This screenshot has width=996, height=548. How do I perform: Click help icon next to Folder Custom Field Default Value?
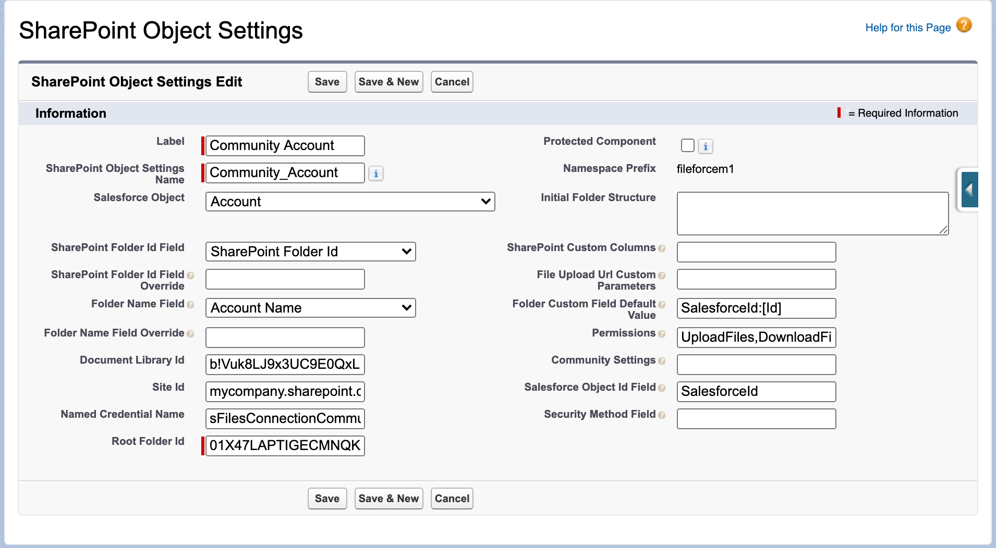662,304
